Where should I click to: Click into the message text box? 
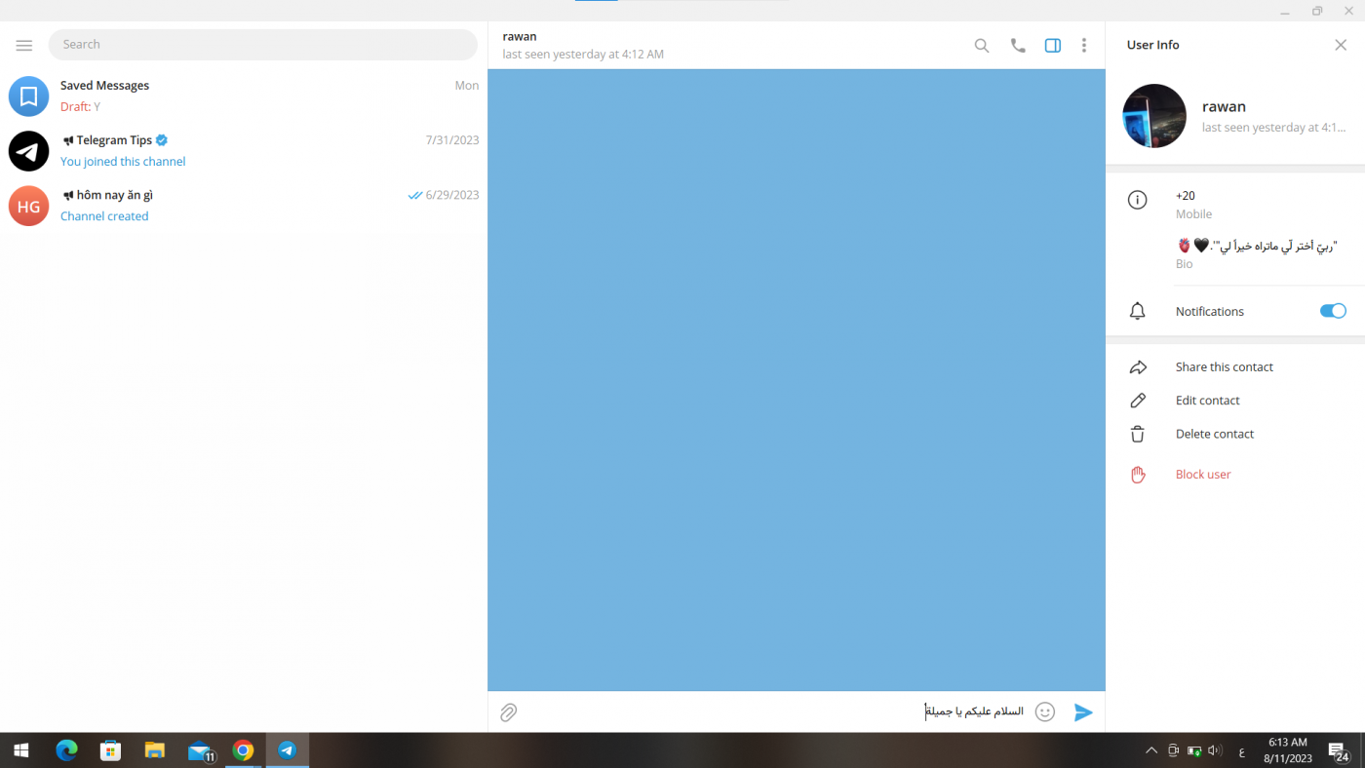coord(775,712)
